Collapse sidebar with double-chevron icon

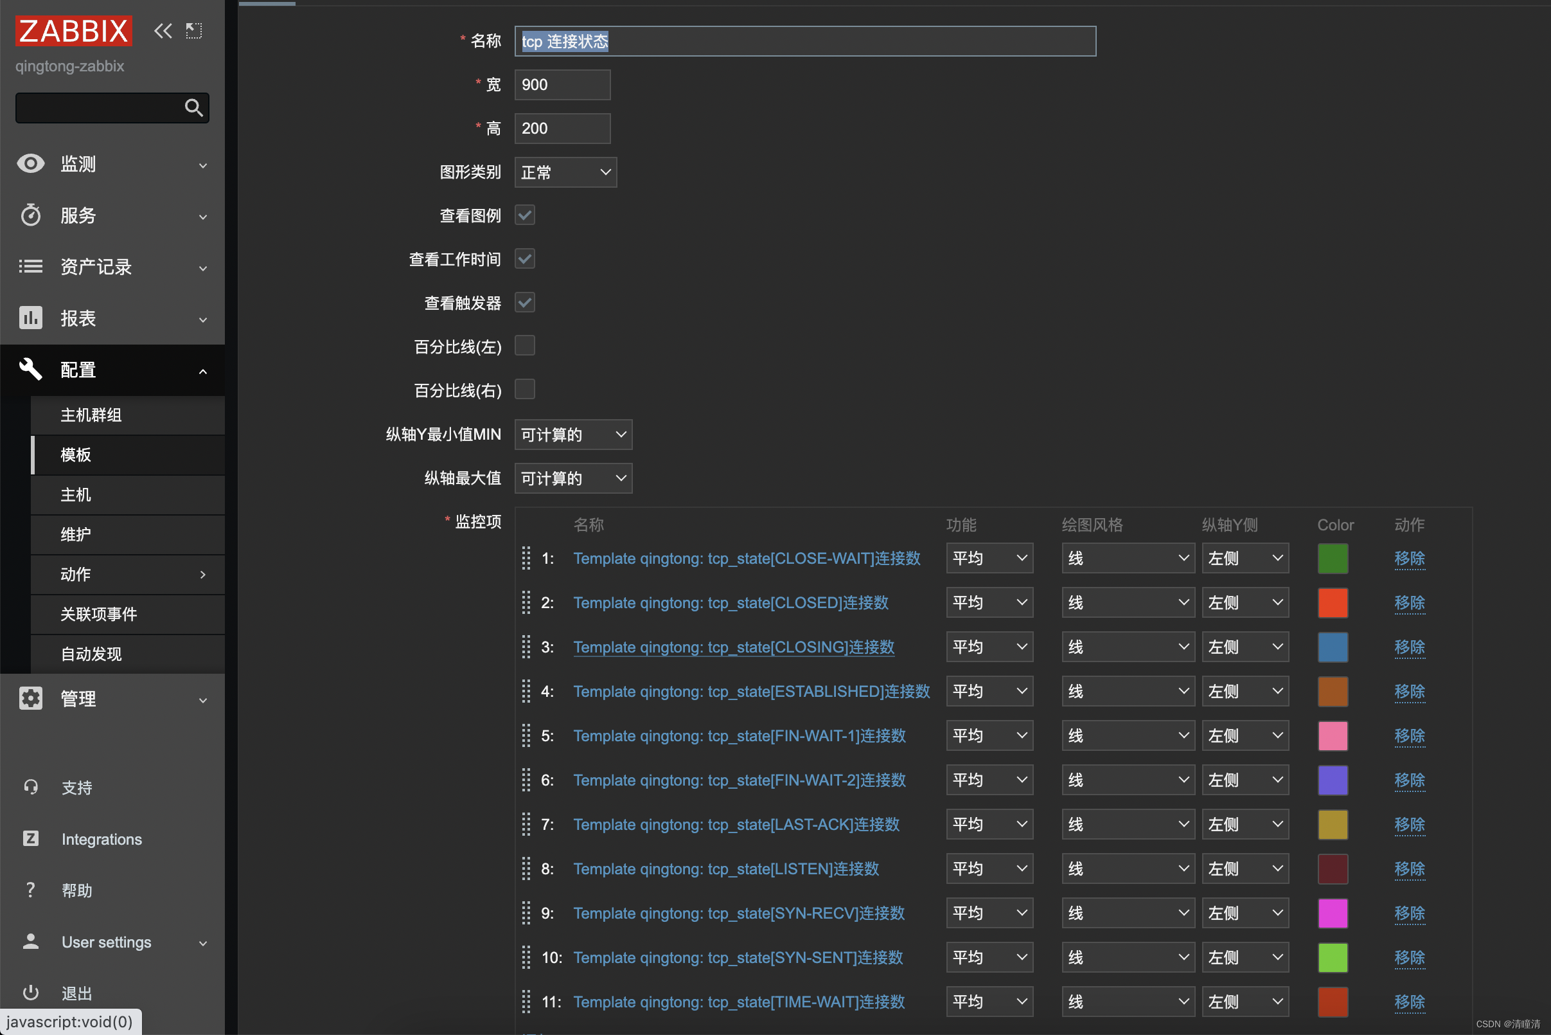[x=163, y=30]
